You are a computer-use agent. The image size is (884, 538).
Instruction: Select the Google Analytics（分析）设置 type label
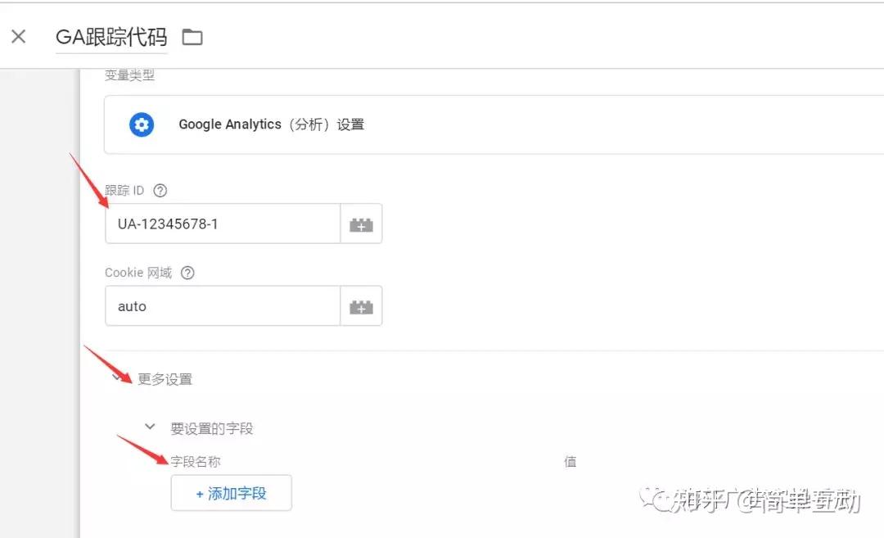[x=272, y=124]
